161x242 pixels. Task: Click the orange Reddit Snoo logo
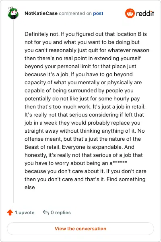tap(130, 13)
